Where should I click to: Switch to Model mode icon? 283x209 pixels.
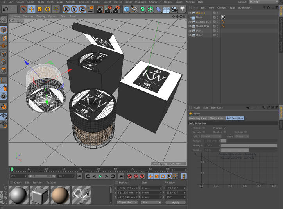point(4,30)
